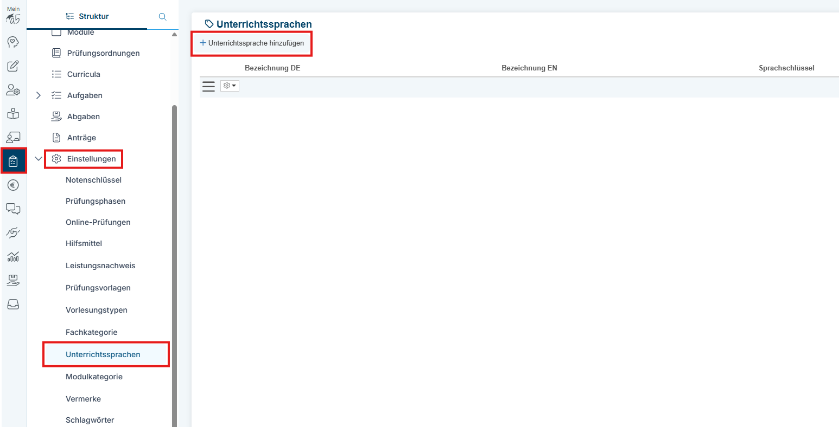Click the bar chart statistics sidebar icon
The image size is (839, 427).
pyautogui.click(x=13, y=256)
